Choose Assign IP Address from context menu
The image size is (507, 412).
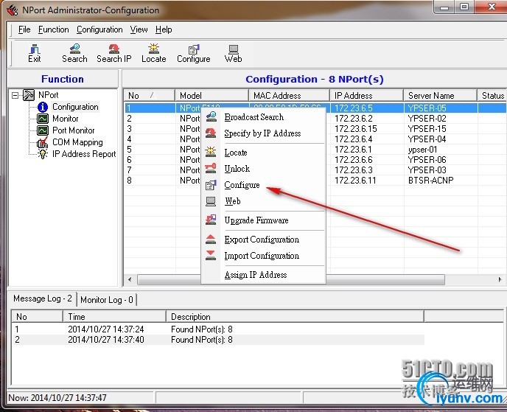(x=256, y=275)
